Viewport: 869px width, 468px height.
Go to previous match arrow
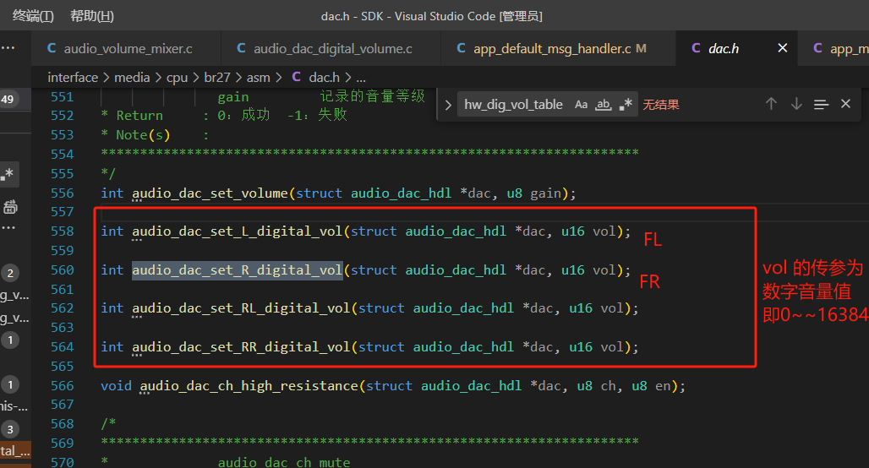pyautogui.click(x=771, y=104)
